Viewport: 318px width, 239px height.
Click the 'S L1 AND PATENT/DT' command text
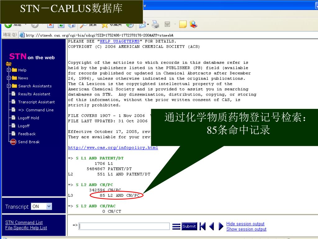100,158
